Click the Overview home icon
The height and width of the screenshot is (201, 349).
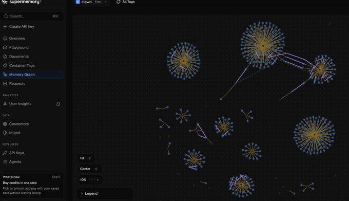5,39
